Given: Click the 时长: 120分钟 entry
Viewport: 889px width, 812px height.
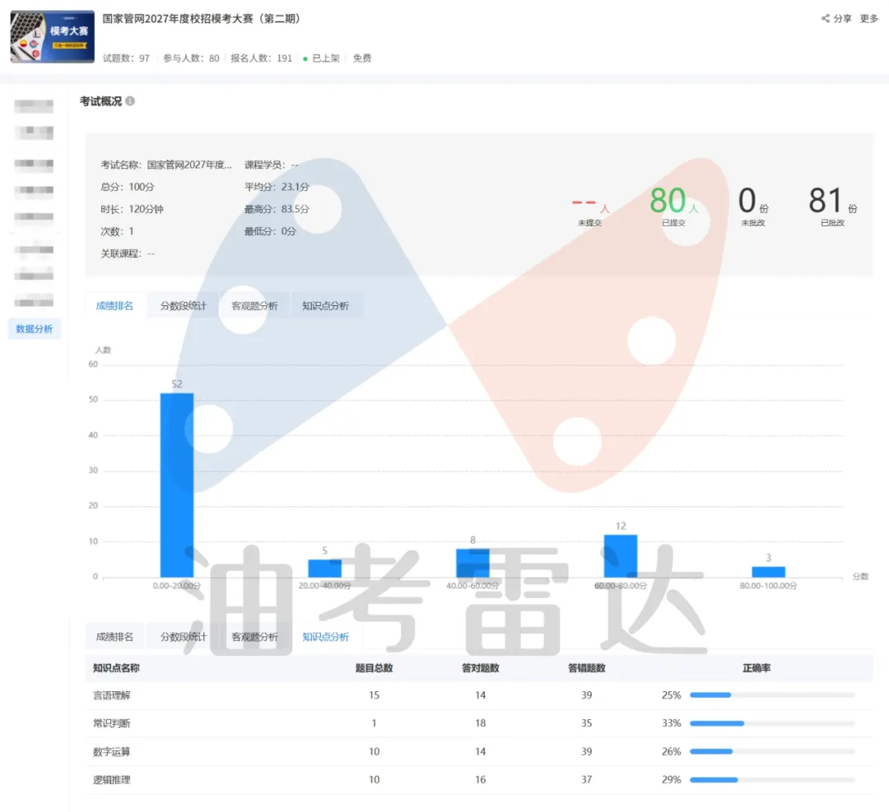Looking at the screenshot, I should click(132, 208).
